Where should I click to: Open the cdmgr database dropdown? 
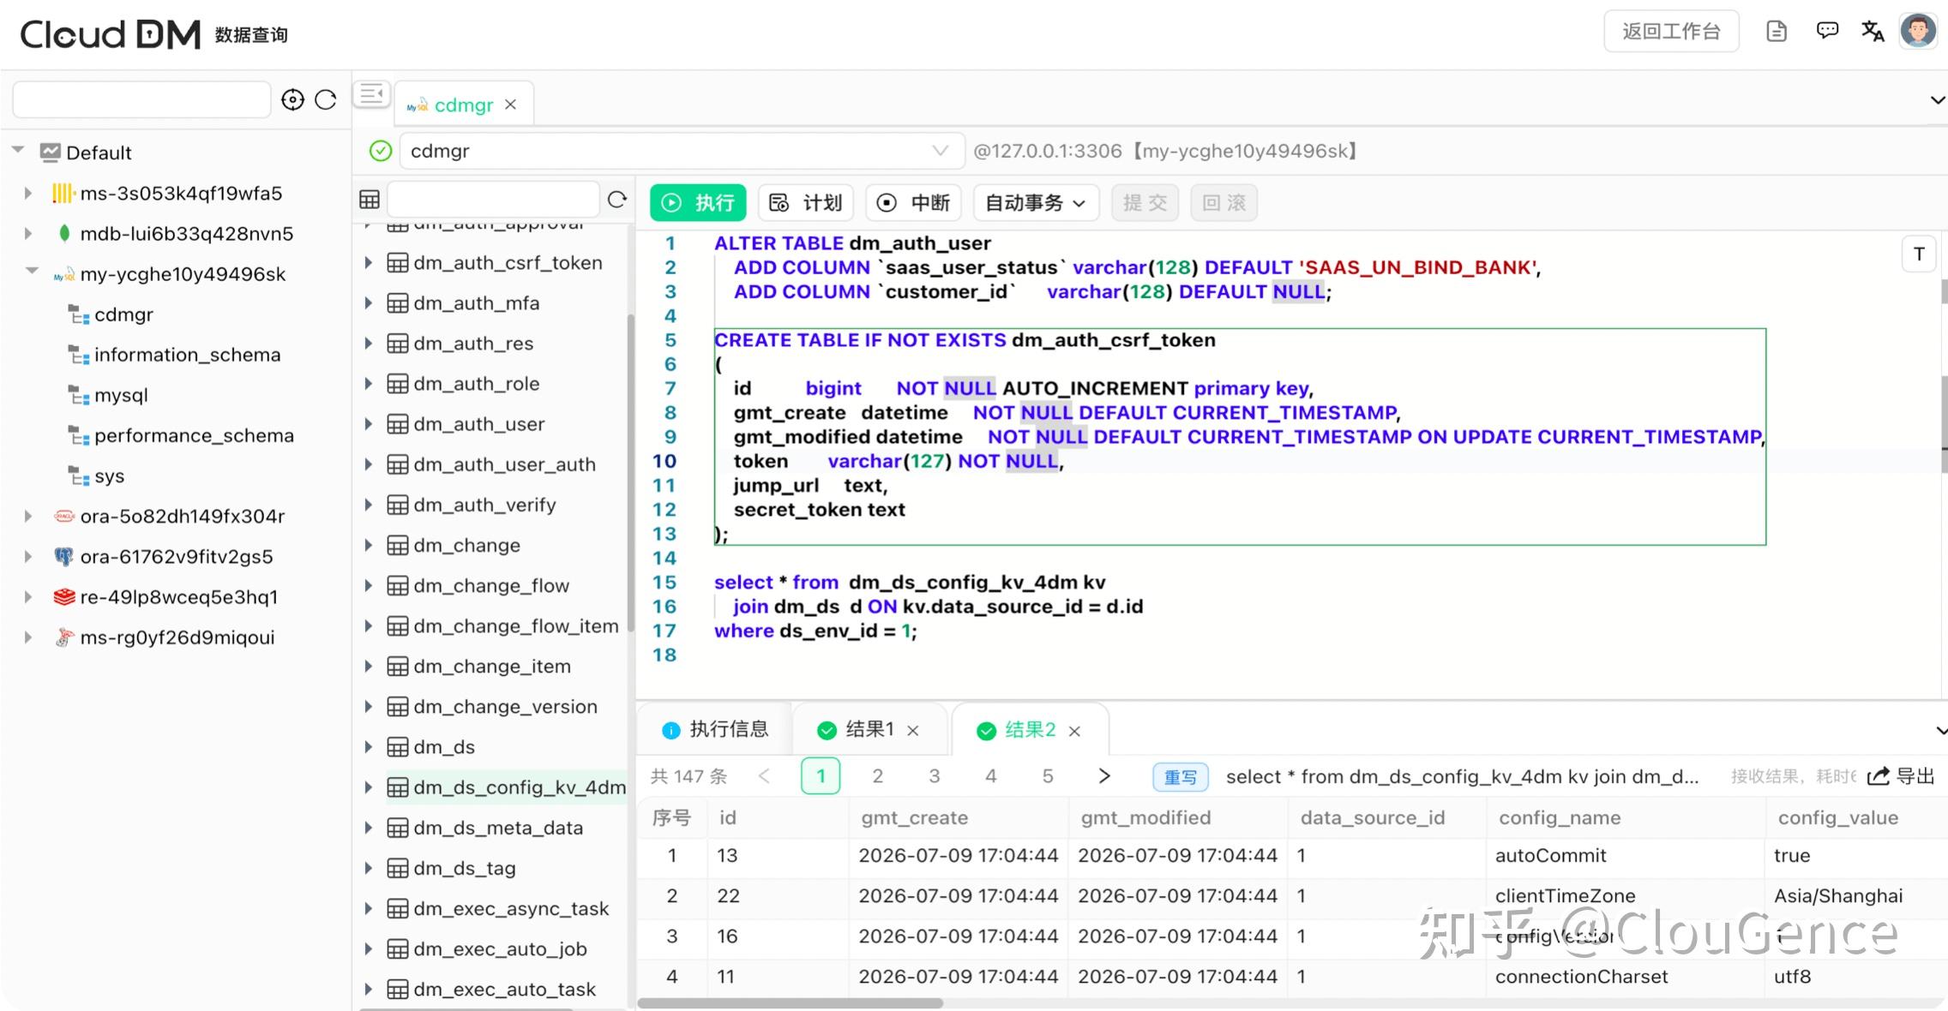682,151
